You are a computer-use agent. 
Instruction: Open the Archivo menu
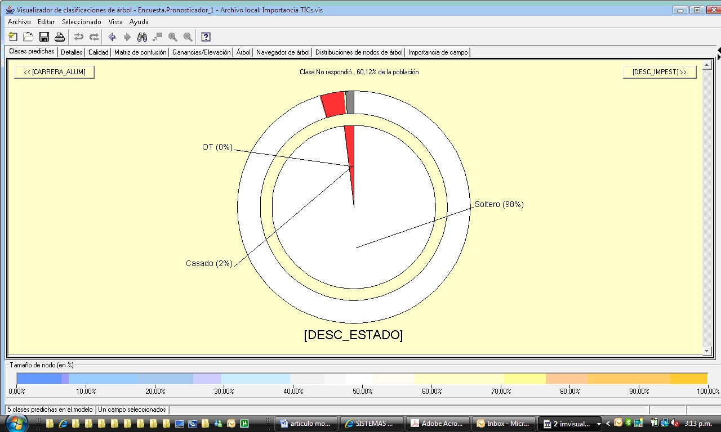coord(19,22)
